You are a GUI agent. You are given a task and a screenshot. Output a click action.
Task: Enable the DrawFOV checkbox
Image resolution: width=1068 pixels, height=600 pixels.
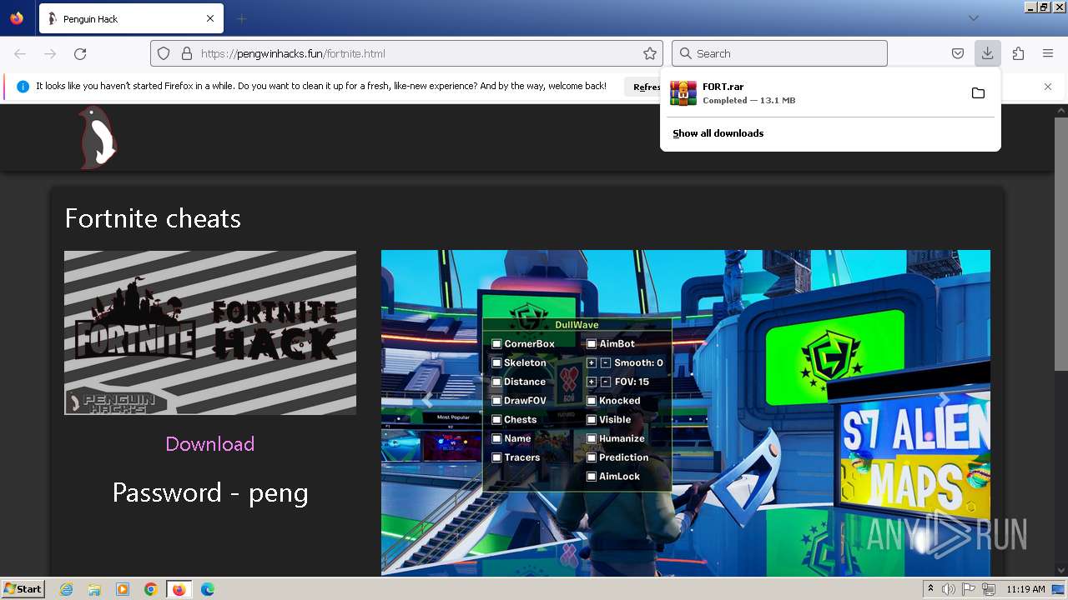pos(496,401)
